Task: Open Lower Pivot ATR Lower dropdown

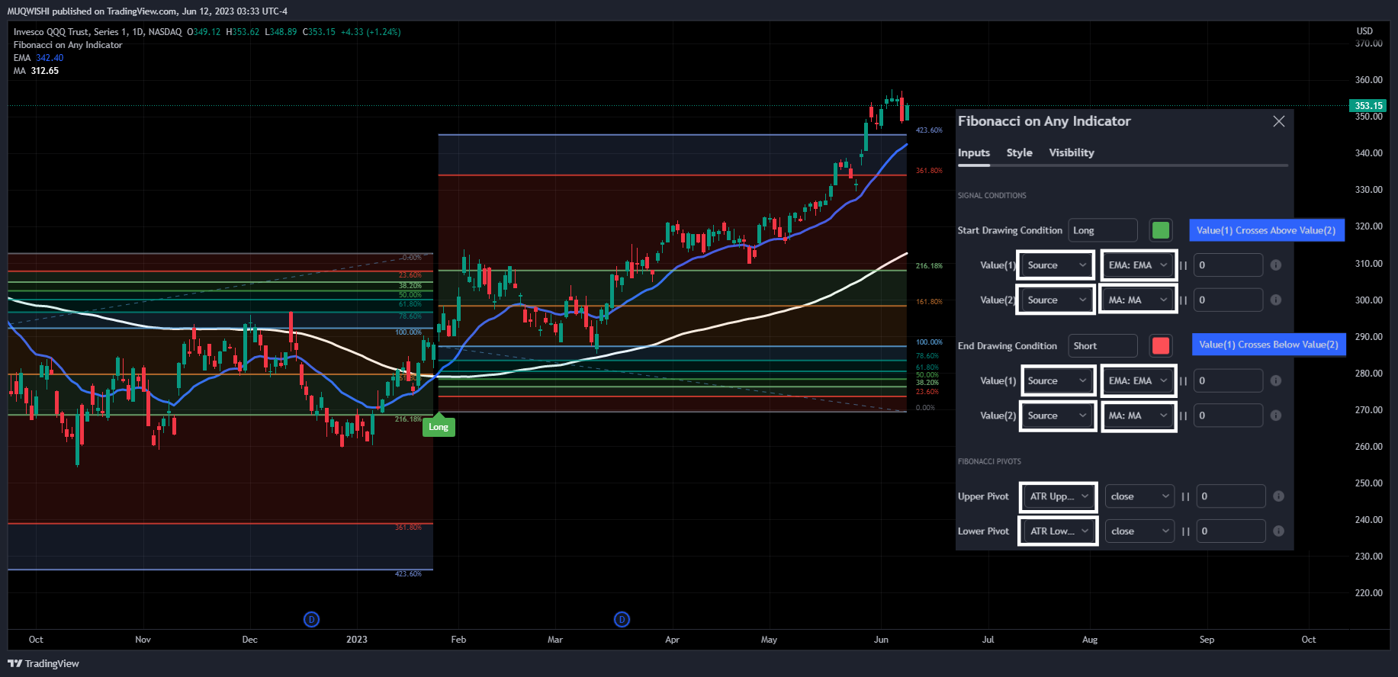Action: pyautogui.click(x=1059, y=531)
